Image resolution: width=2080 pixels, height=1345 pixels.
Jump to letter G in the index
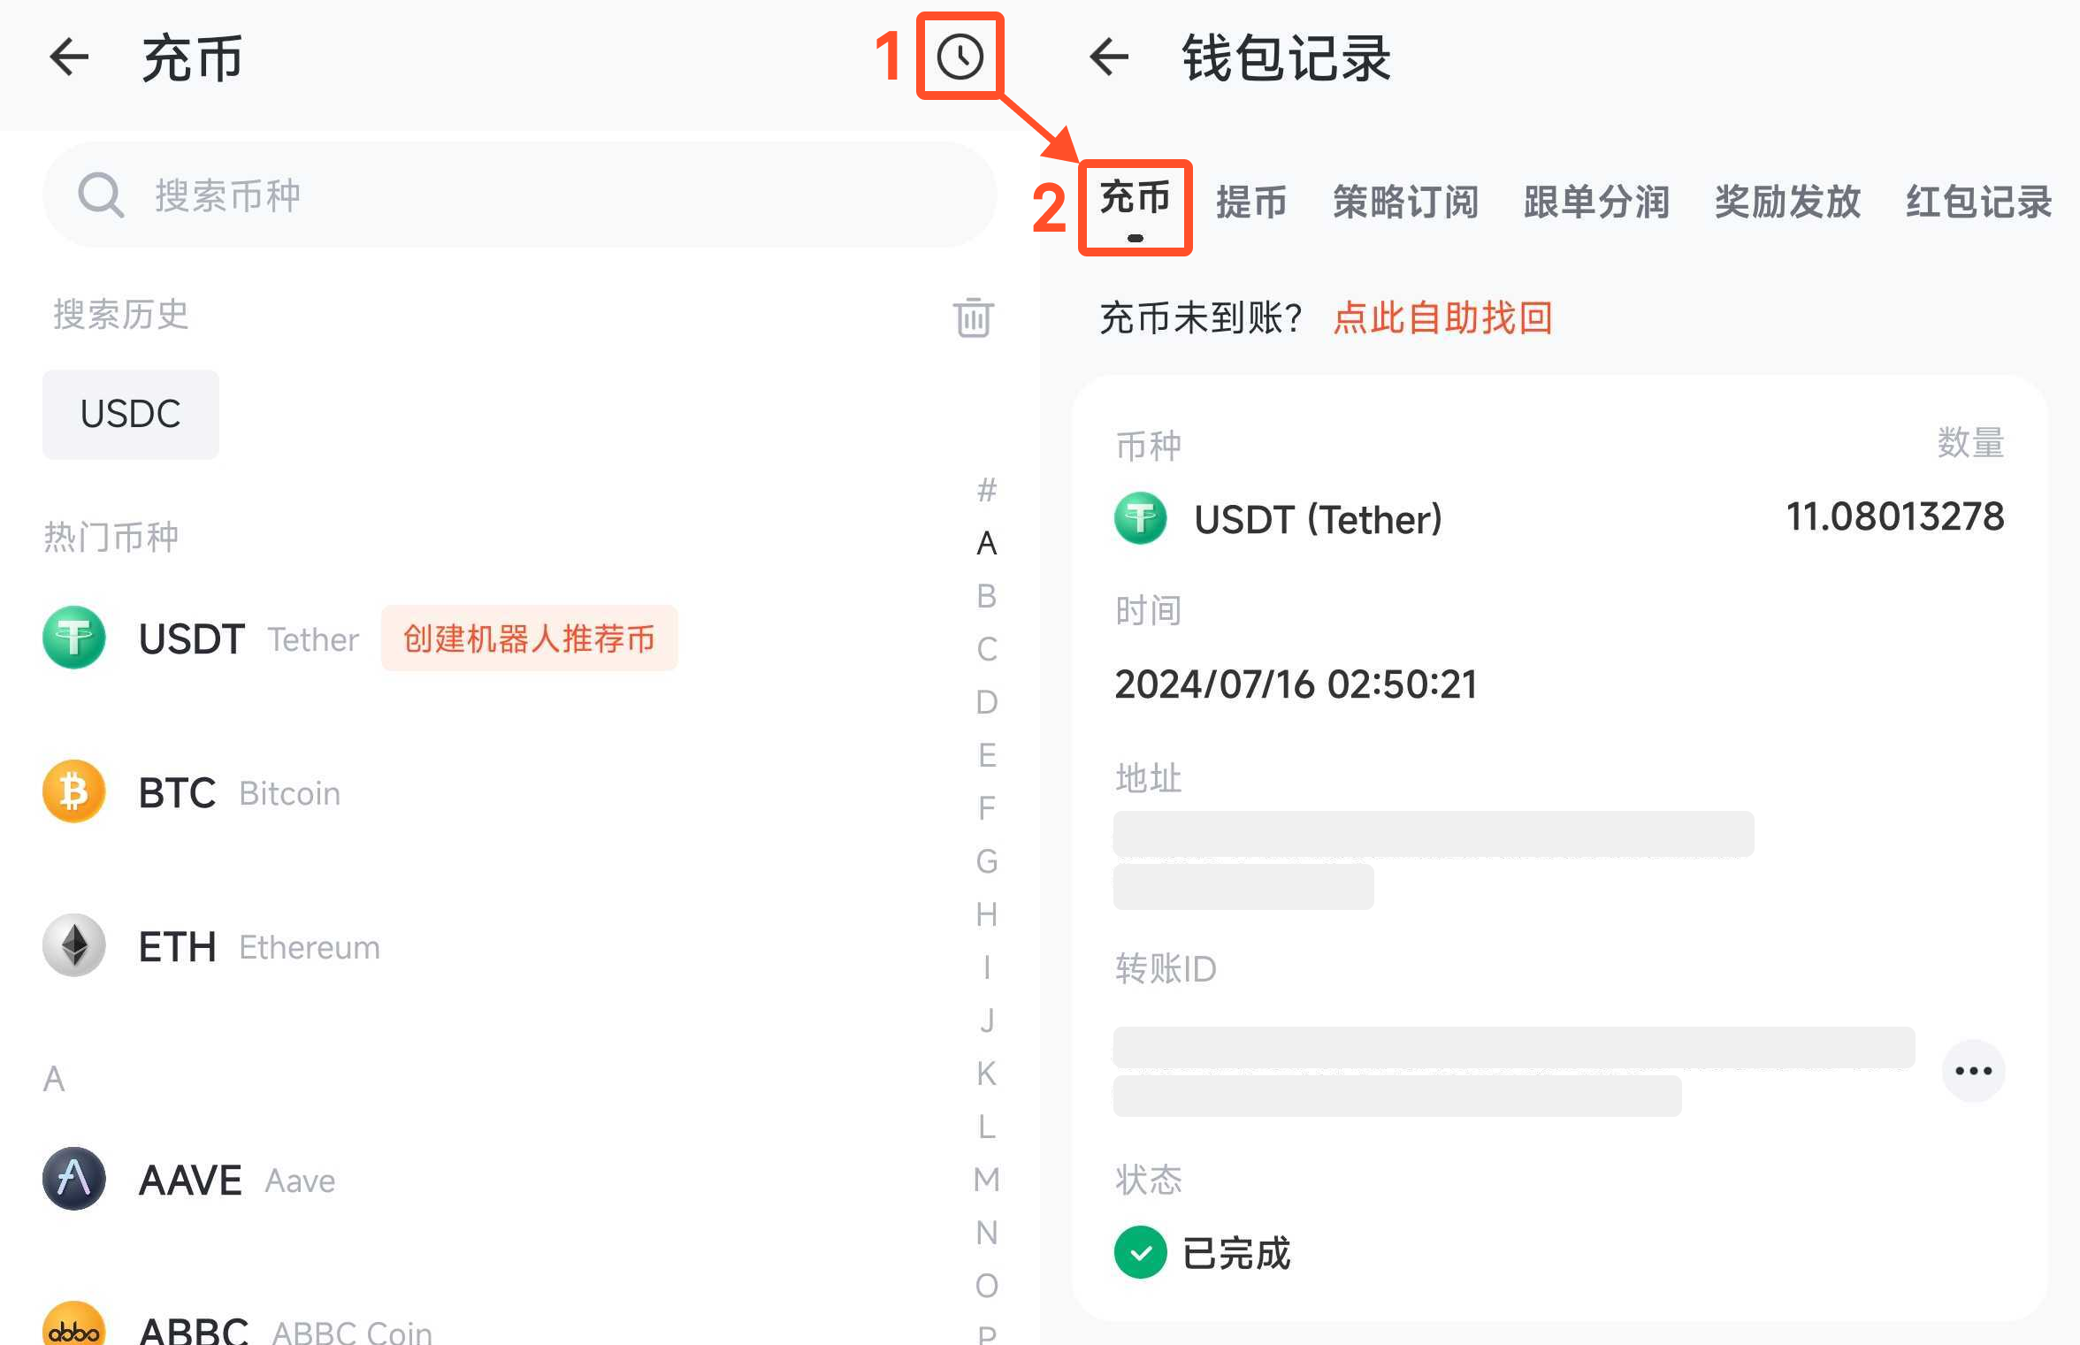point(987,860)
